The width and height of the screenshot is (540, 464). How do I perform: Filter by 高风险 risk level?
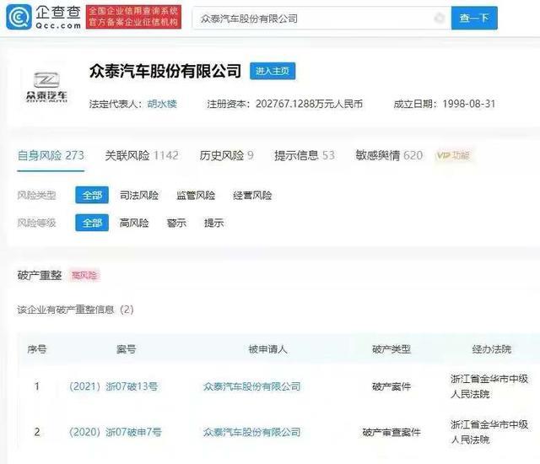click(134, 223)
